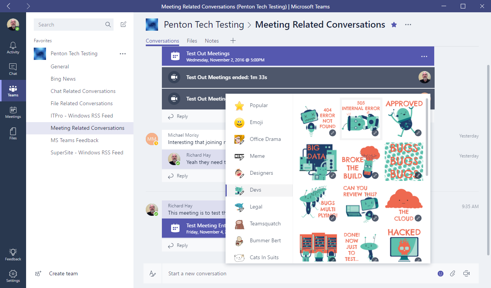491x288 pixels.
Task: Click Create team
Action: 63,273
